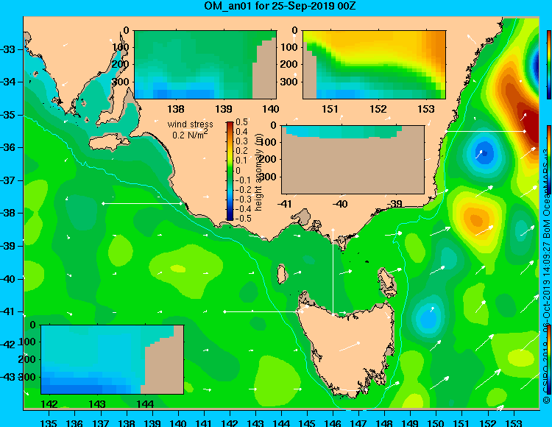Image resolution: width=552 pixels, height=427 pixels.
Task: Click the "139" label under the top-left inset
Action: click(224, 109)
